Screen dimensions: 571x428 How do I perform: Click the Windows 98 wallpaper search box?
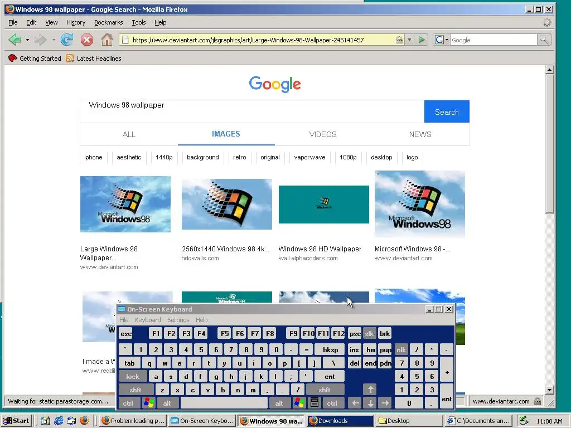point(252,111)
